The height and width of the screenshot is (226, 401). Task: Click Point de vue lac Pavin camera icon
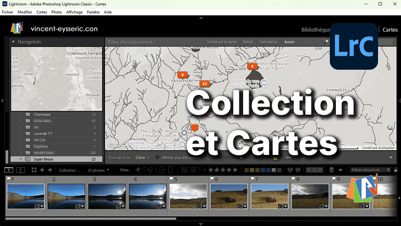tap(264, 83)
